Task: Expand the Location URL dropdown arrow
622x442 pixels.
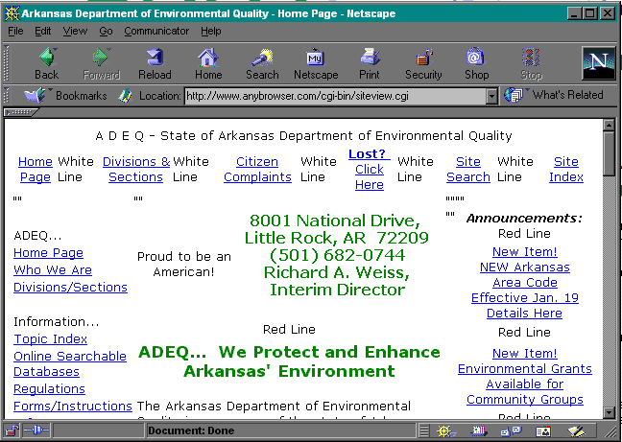Action: click(x=491, y=96)
